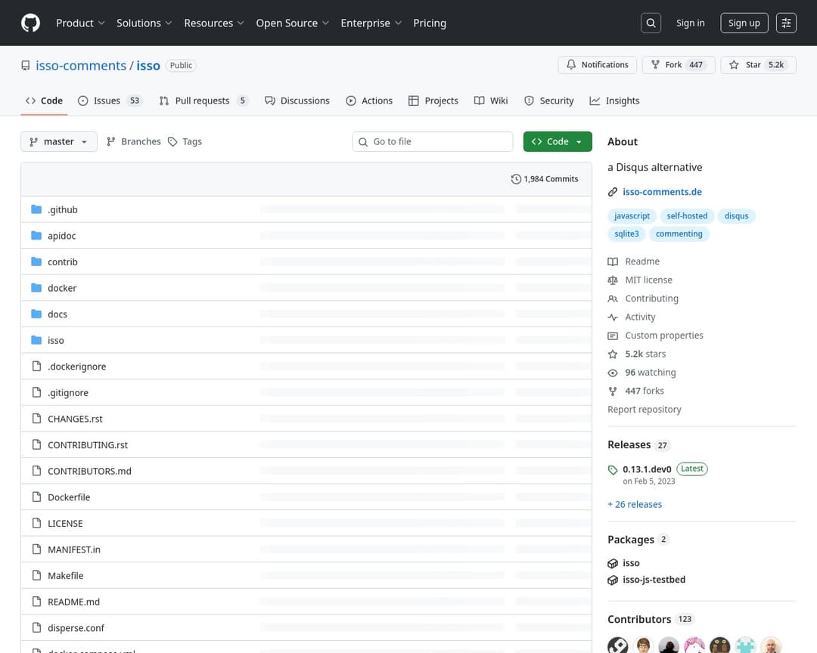Screen dimensions: 817x653
Task: Click the GitHub logo icon
Action: [x=30, y=23]
